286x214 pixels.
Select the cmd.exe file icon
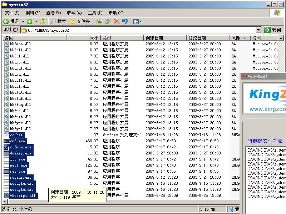6,141
